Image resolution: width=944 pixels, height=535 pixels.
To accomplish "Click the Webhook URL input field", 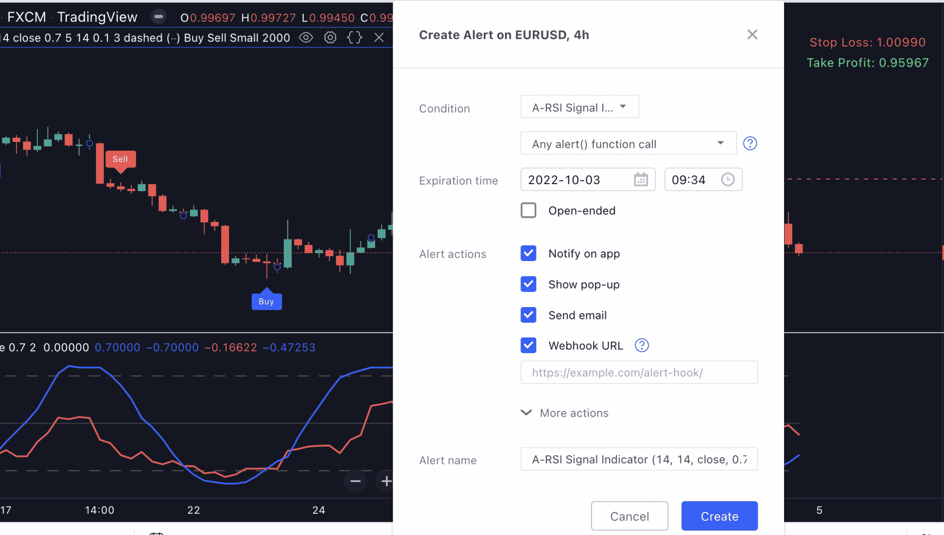I will tap(638, 372).
